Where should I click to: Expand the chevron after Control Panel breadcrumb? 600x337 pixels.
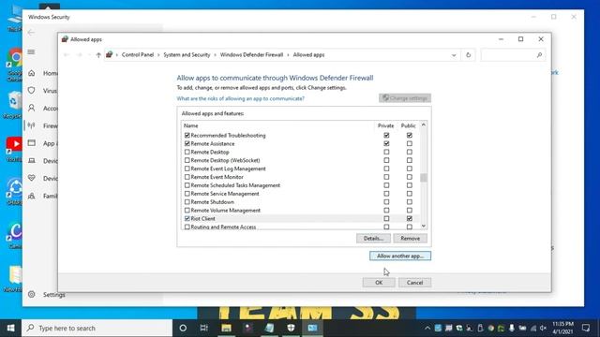[158, 55]
